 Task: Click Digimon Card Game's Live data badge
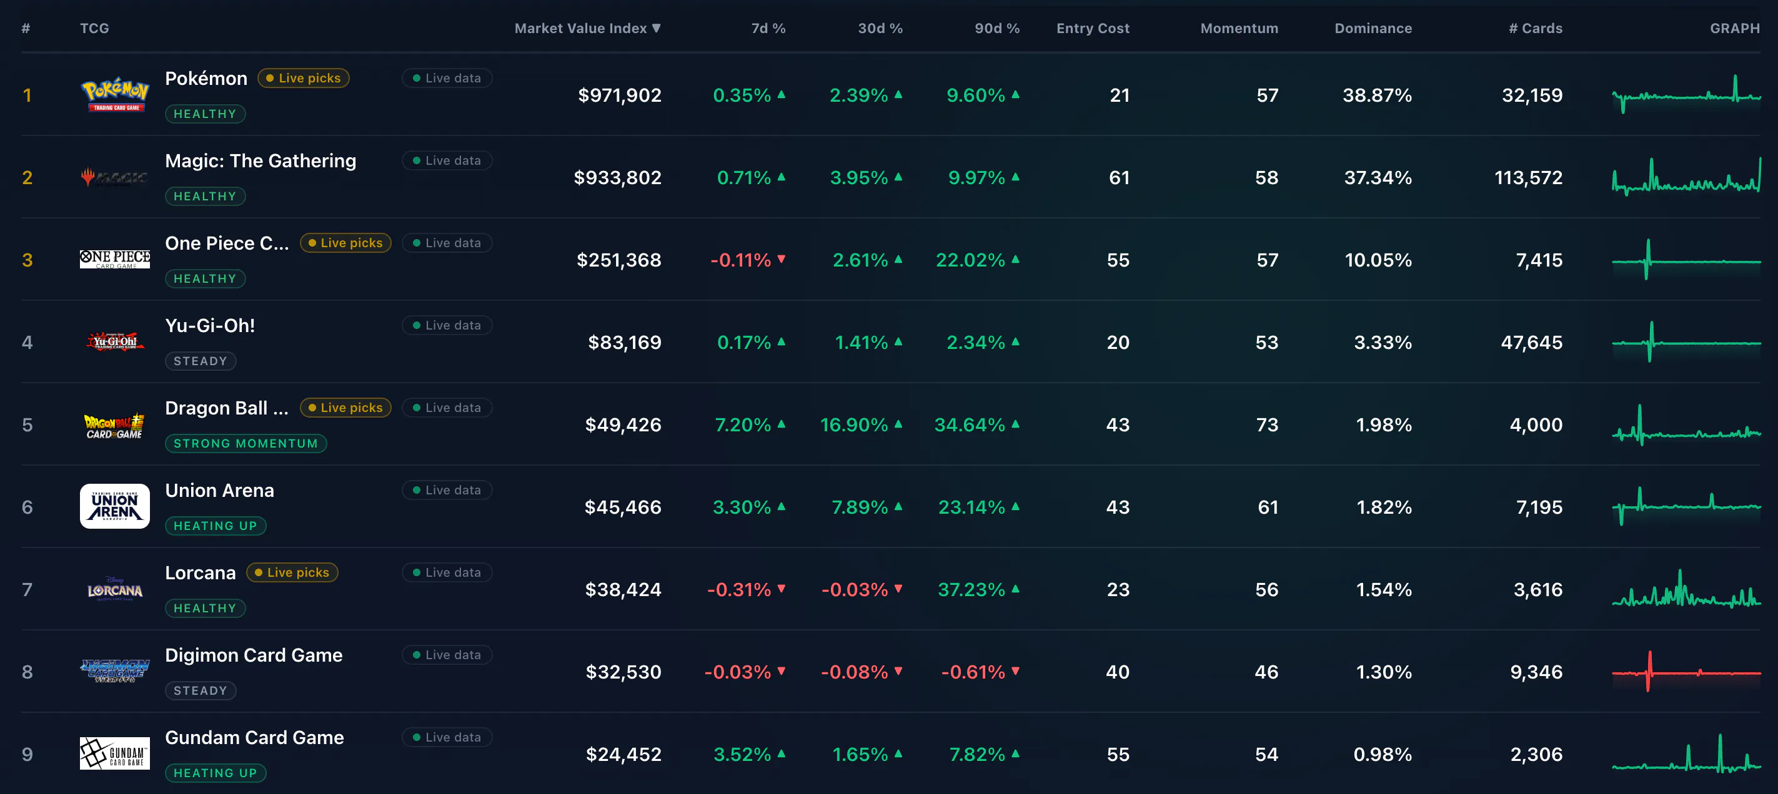[x=447, y=655]
